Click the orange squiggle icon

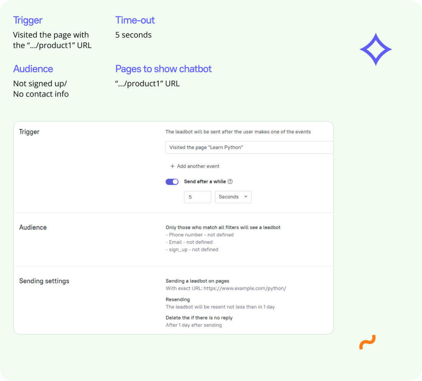368,342
